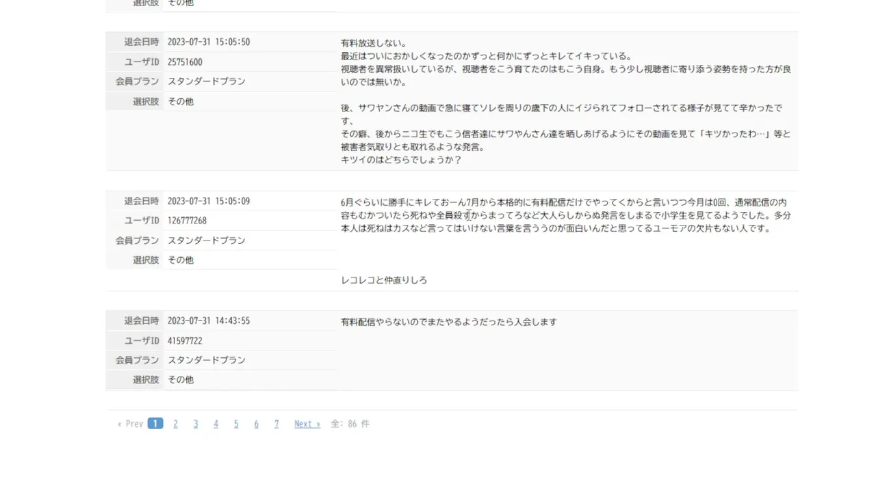Select current page 1 indicator

pos(155,424)
